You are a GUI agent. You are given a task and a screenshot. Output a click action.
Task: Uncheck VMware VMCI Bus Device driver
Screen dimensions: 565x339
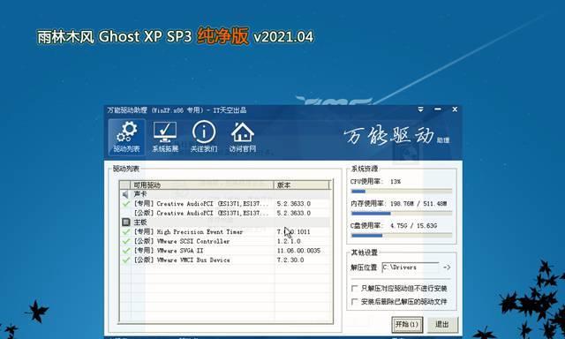click(x=125, y=260)
